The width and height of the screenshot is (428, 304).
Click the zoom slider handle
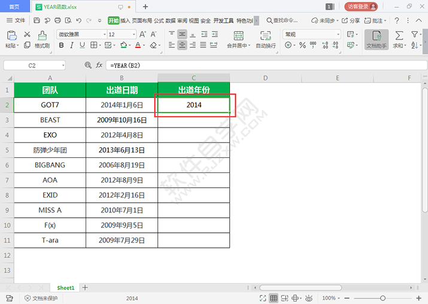tap(383, 298)
